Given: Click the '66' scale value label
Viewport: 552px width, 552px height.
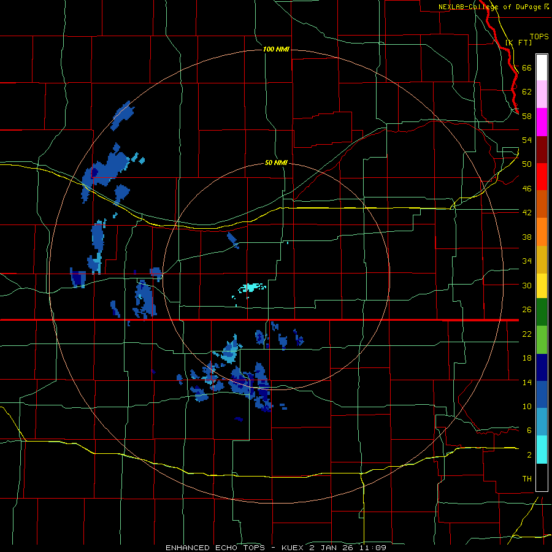Looking at the screenshot, I should click(x=527, y=67).
